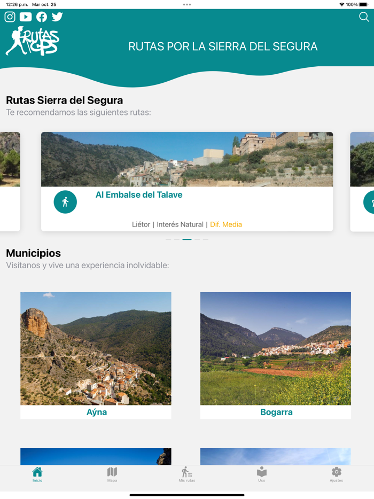Screen dimensions: 374x499
Task: Tap the Dif. Media difficulty label
Action: [x=226, y=224]
